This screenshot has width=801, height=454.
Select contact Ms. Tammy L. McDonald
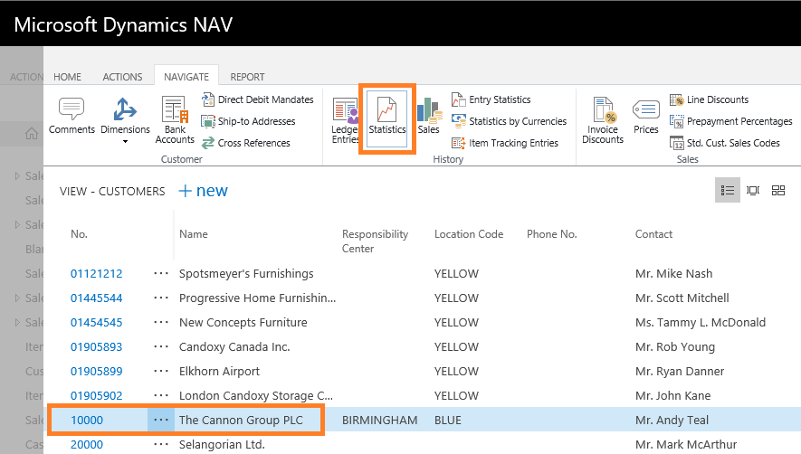[701, 323]
